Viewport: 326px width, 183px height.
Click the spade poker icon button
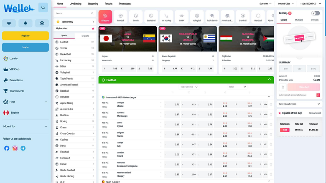click(x=25, y=23)
